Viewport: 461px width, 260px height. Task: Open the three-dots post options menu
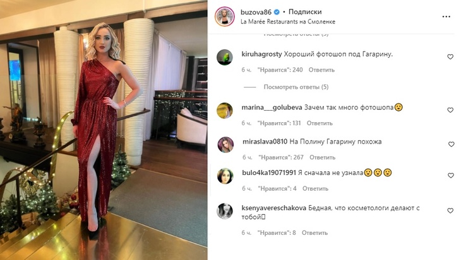coord(446,16)
